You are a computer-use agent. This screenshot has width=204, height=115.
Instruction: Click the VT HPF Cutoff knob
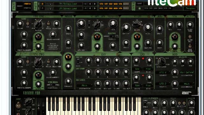[81, 23]
